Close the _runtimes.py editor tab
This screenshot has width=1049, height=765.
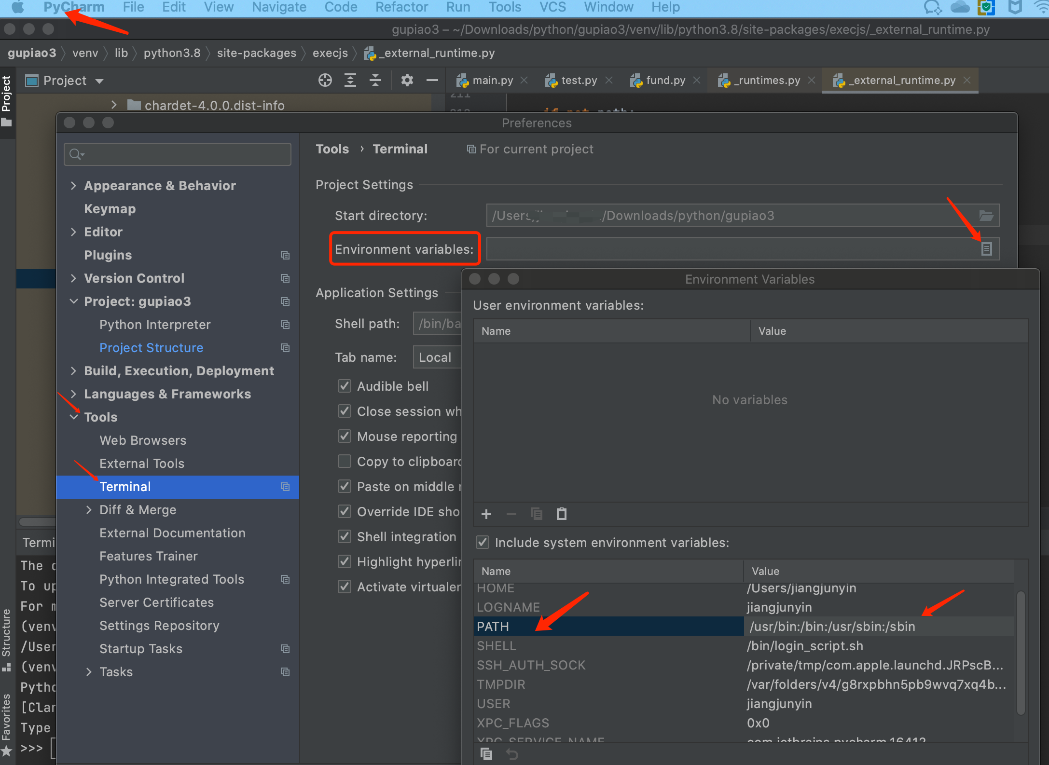click(x=812, y=81)
